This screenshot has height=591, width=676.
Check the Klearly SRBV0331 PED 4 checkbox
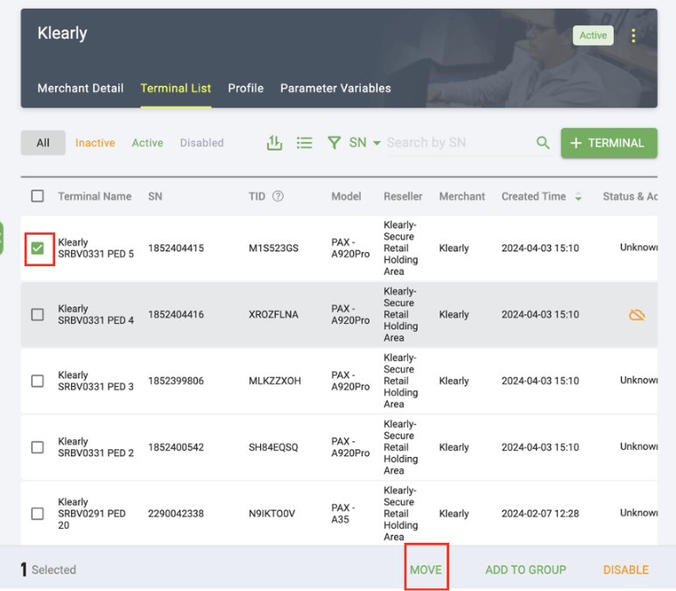(x=38, y=314)
